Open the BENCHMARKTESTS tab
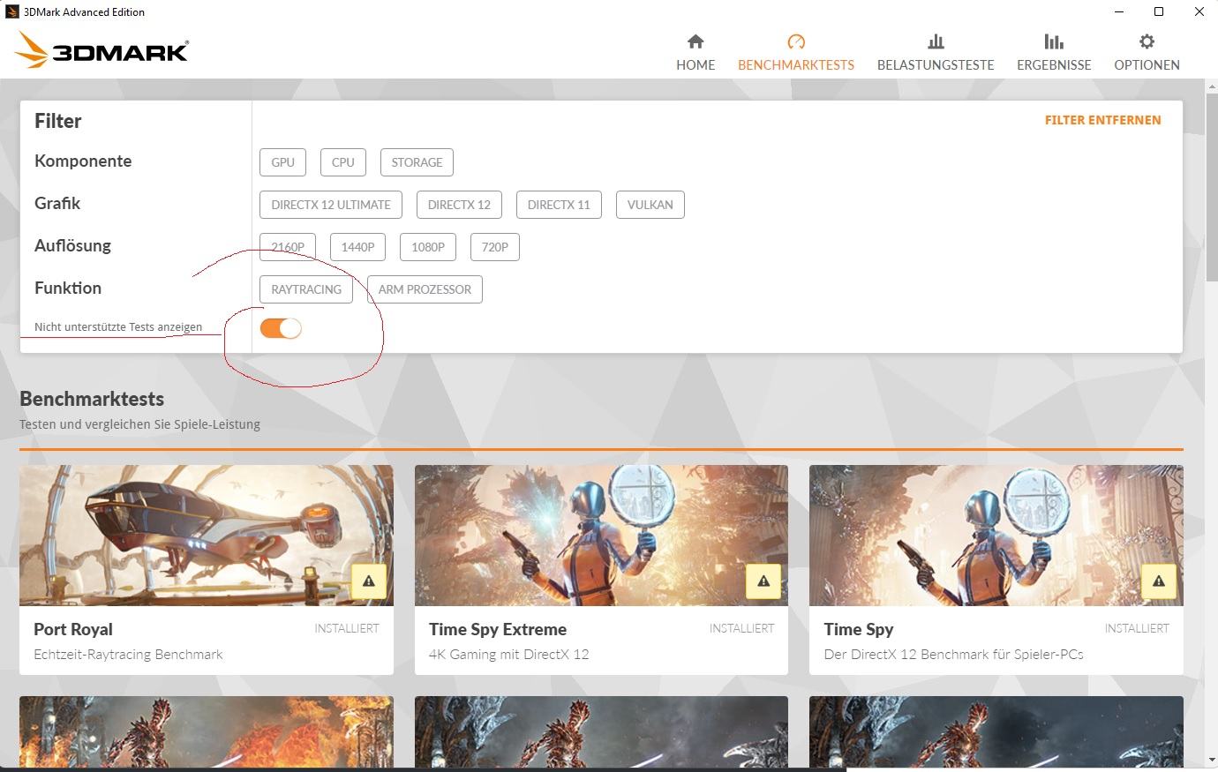 click(796, 53)
